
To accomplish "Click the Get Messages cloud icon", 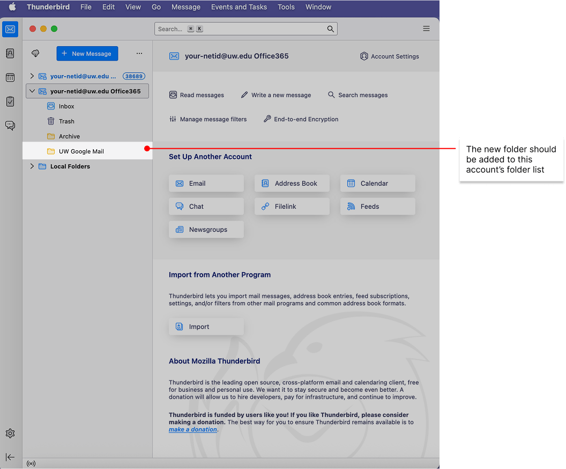I will click(x=36, y=54).
